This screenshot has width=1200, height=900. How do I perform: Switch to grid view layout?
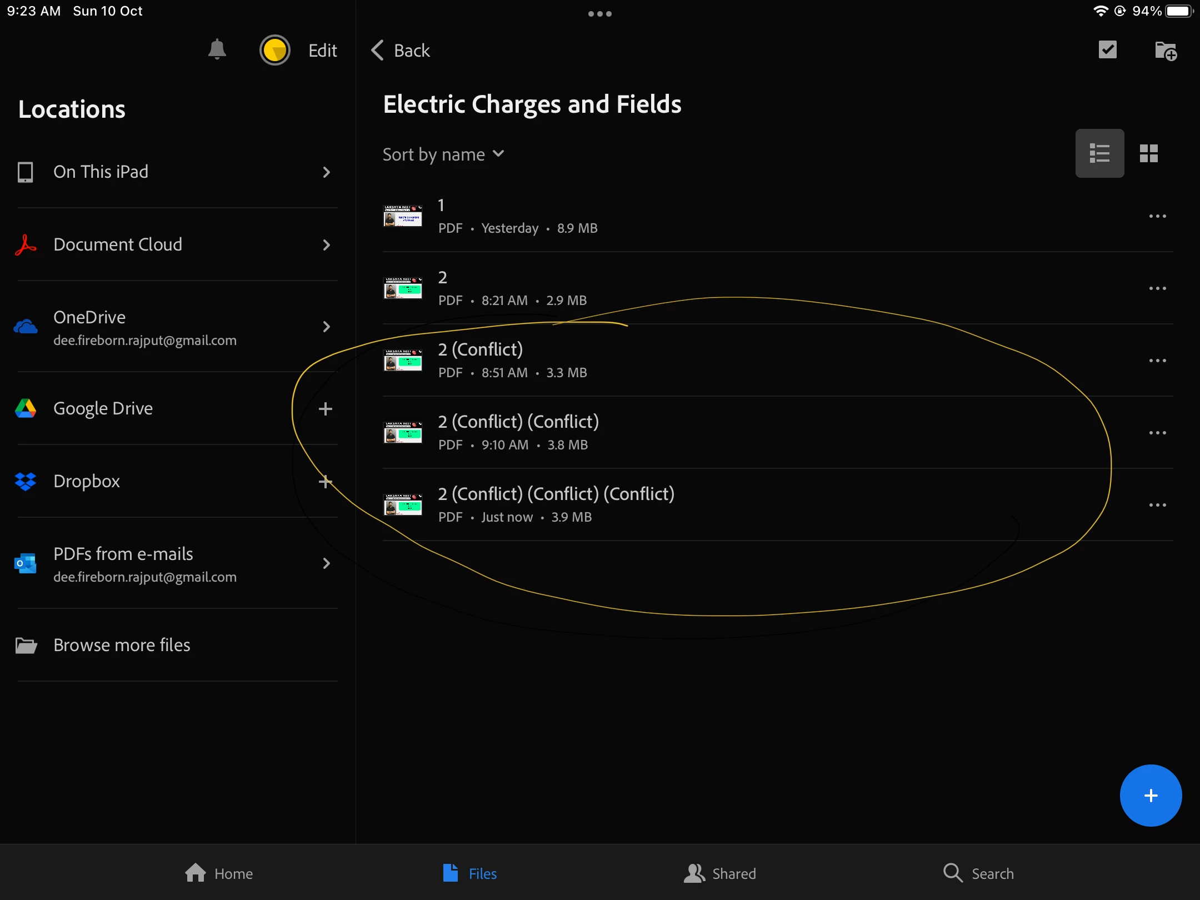[x=1148, y=153]
